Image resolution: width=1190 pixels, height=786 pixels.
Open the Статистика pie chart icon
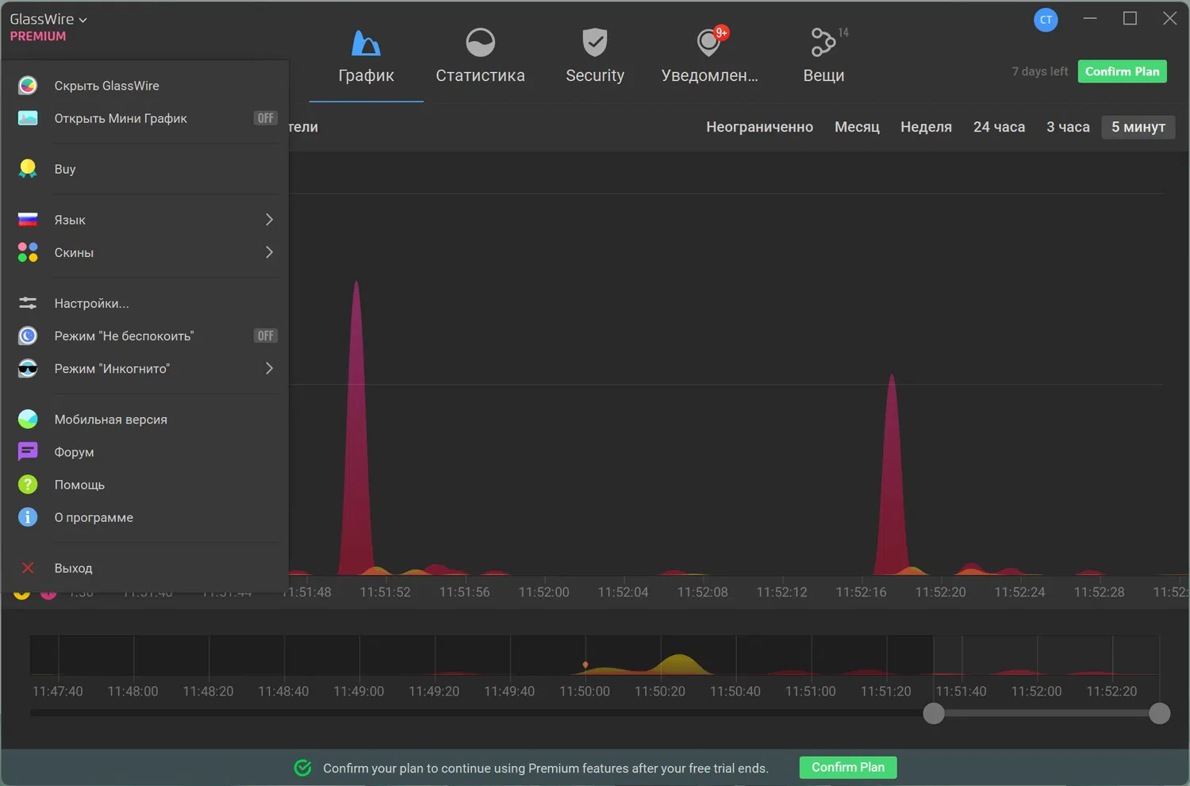click(x=480, y=43)
